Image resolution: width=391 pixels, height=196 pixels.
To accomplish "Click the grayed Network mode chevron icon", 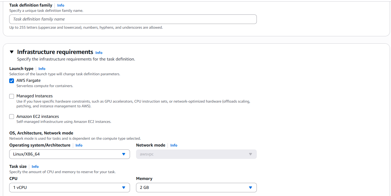I will point(250,154).
